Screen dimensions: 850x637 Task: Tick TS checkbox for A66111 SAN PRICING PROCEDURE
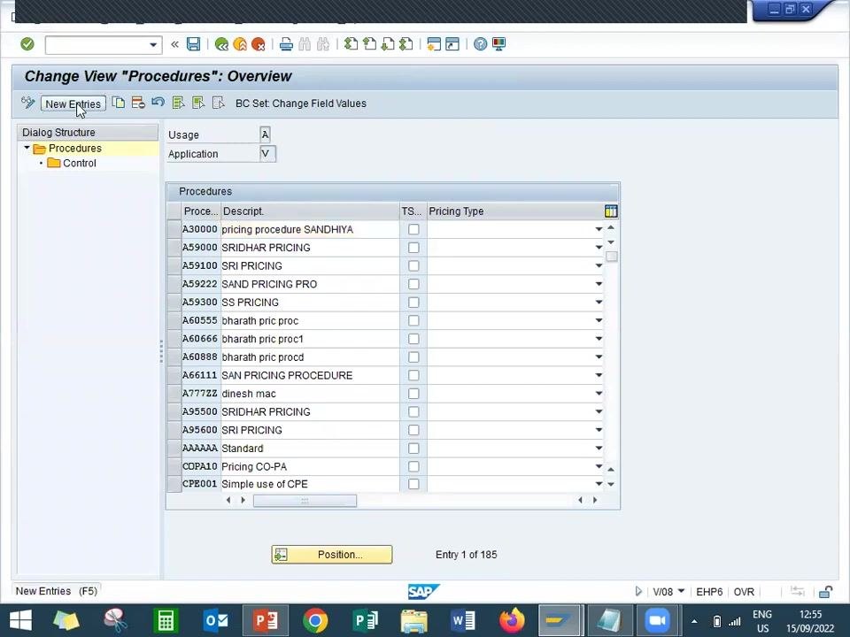tap(413, 375)
